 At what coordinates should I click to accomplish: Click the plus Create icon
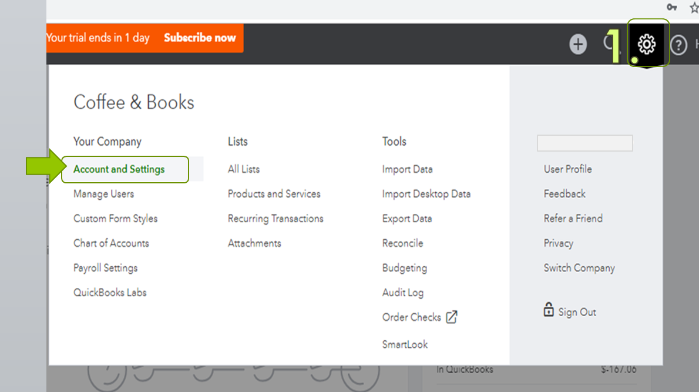coord(578,44)
